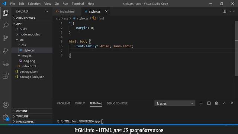The height and width of the screenshot is (134, 238).
Task: Open the terminal selector dropdown 1: csrss
Action: tap(175, 103)
